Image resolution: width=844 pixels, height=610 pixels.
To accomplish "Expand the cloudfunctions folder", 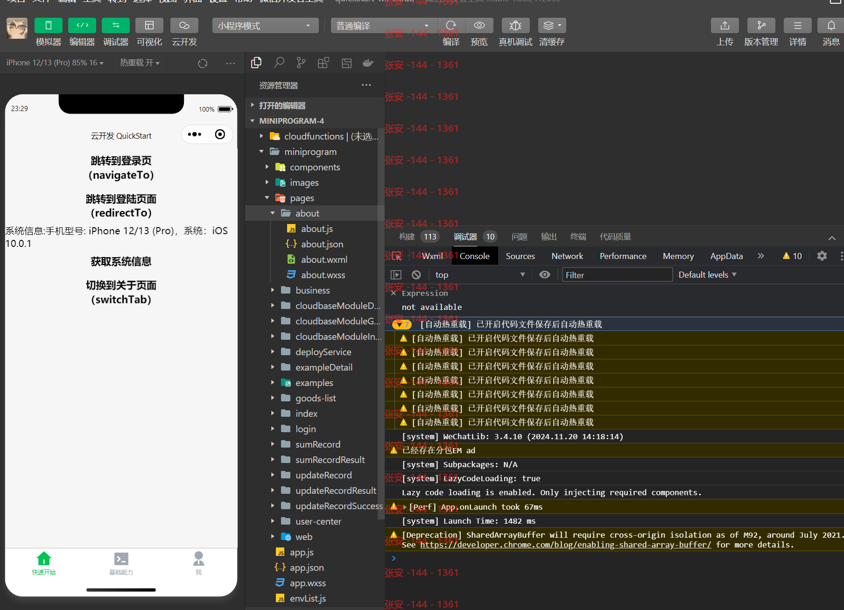I will click(315, 136).
